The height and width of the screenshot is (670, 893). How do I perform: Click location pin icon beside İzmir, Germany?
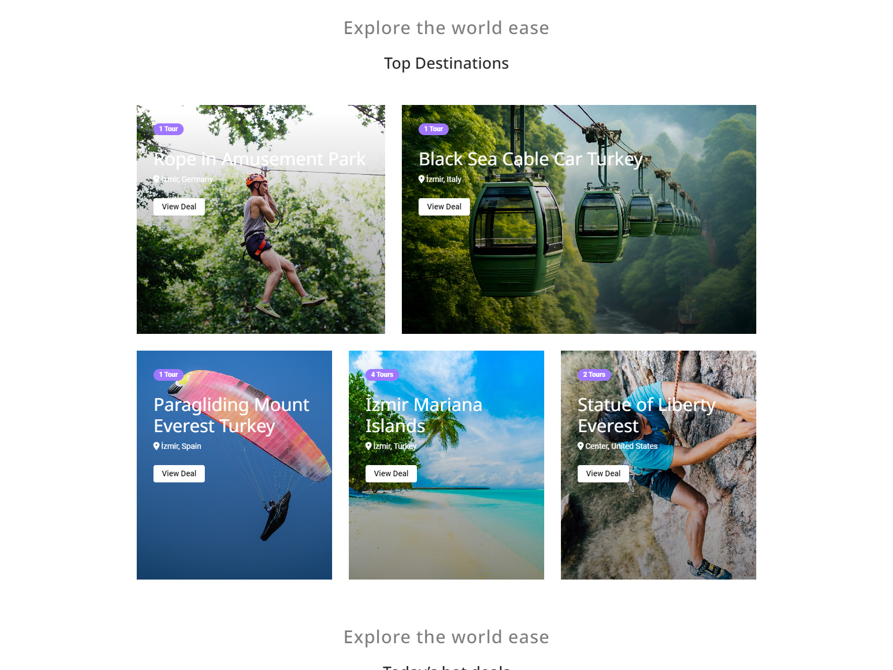pos(156,179)
